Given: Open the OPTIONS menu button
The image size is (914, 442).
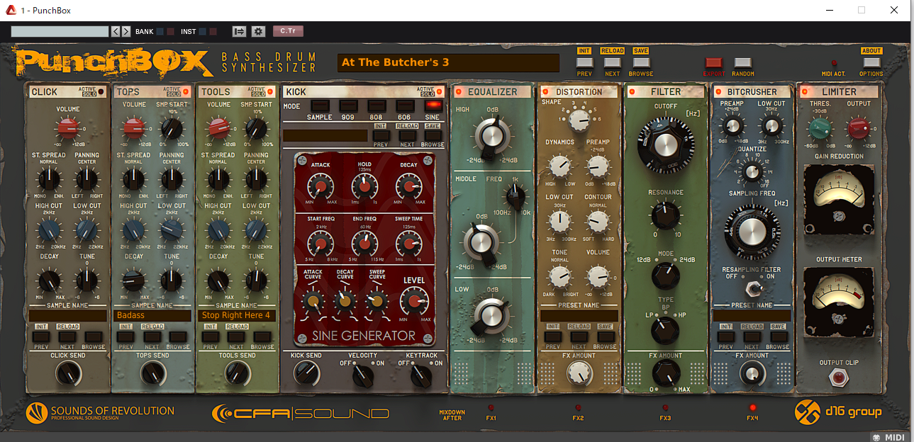Looking at the screenshot, I should (871, 62).
